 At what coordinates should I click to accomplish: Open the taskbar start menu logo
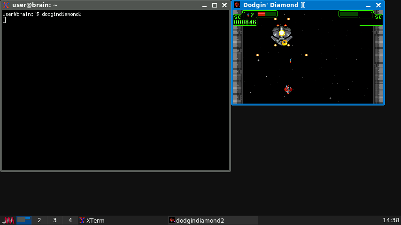tap(8, 220)
